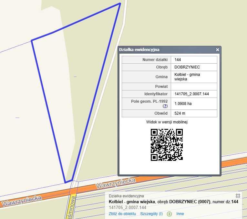Click the 'Obwód' row label
The image size is (247, 219).
pyautogui.click(x=161, y=113)
